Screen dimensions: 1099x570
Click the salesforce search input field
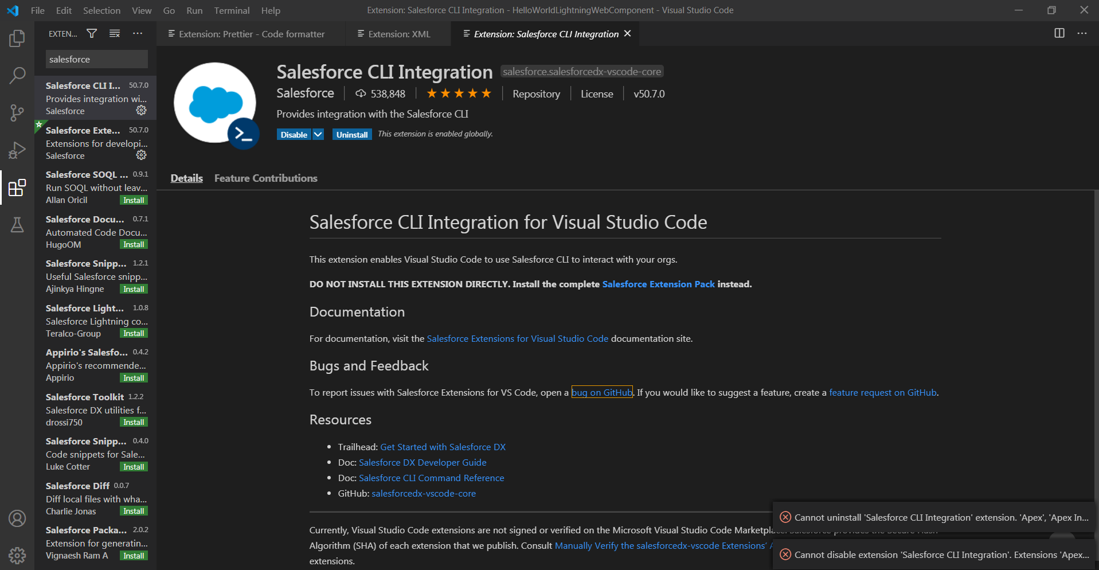[x=96, y=58]
